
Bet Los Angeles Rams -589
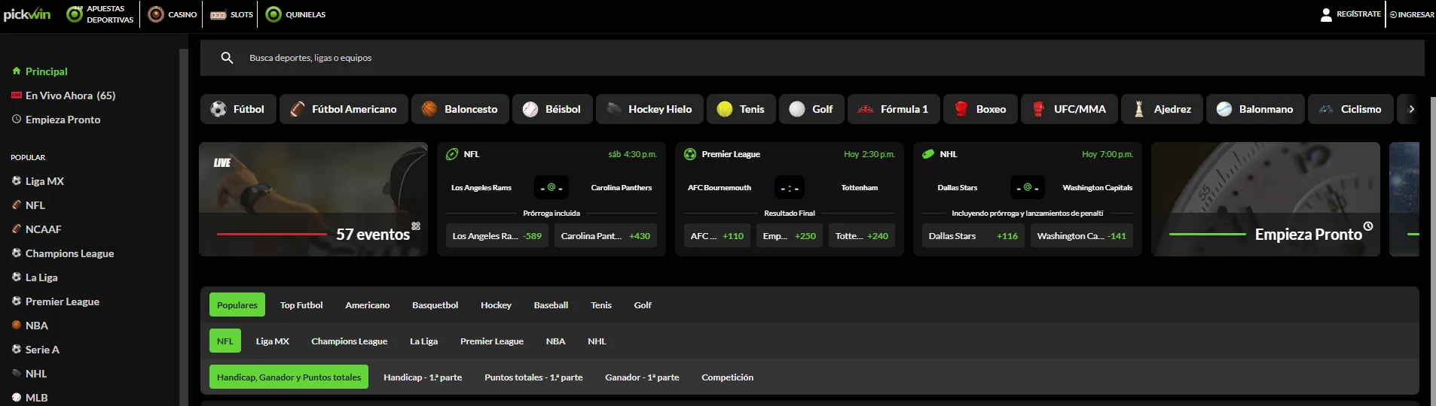click(x=497, y=236)
